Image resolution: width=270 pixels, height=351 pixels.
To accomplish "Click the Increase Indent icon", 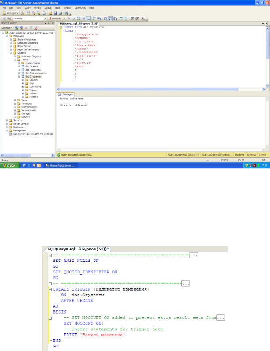I will (x=137, y=19).
